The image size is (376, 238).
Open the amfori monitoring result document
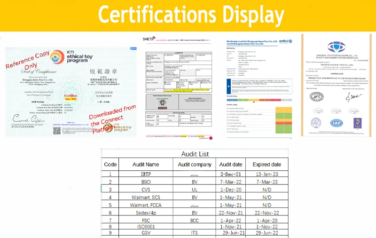(x=259, y=89)
